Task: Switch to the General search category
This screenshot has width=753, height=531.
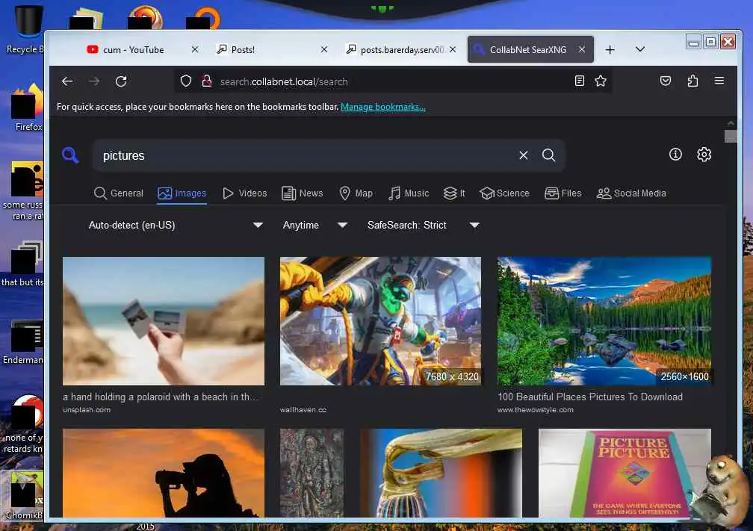Action: 119,193
